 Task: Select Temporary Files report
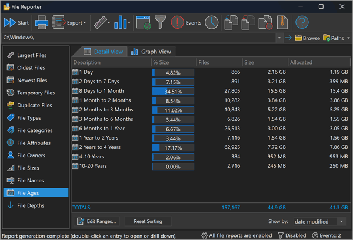(36, 93)
